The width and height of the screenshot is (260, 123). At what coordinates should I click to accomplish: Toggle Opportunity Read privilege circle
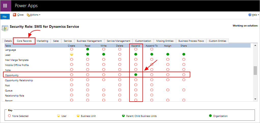coord(88,75)
